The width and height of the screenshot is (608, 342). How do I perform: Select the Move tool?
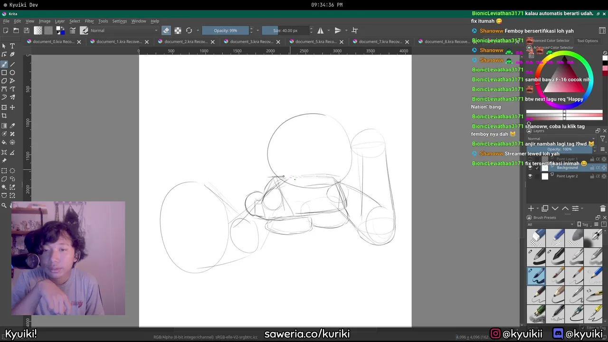click(x=12, y=107)
